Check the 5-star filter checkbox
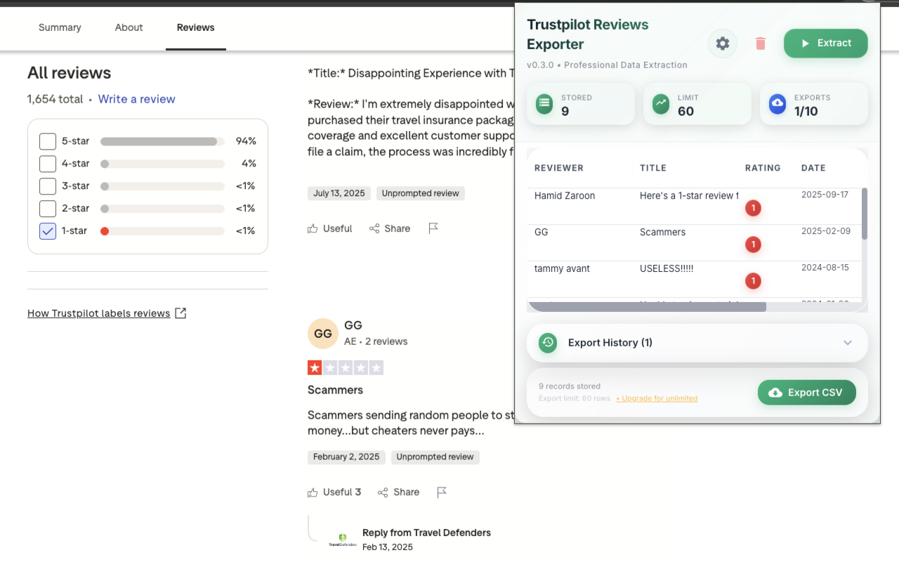The image size is (899, 562). pos(48,141)
